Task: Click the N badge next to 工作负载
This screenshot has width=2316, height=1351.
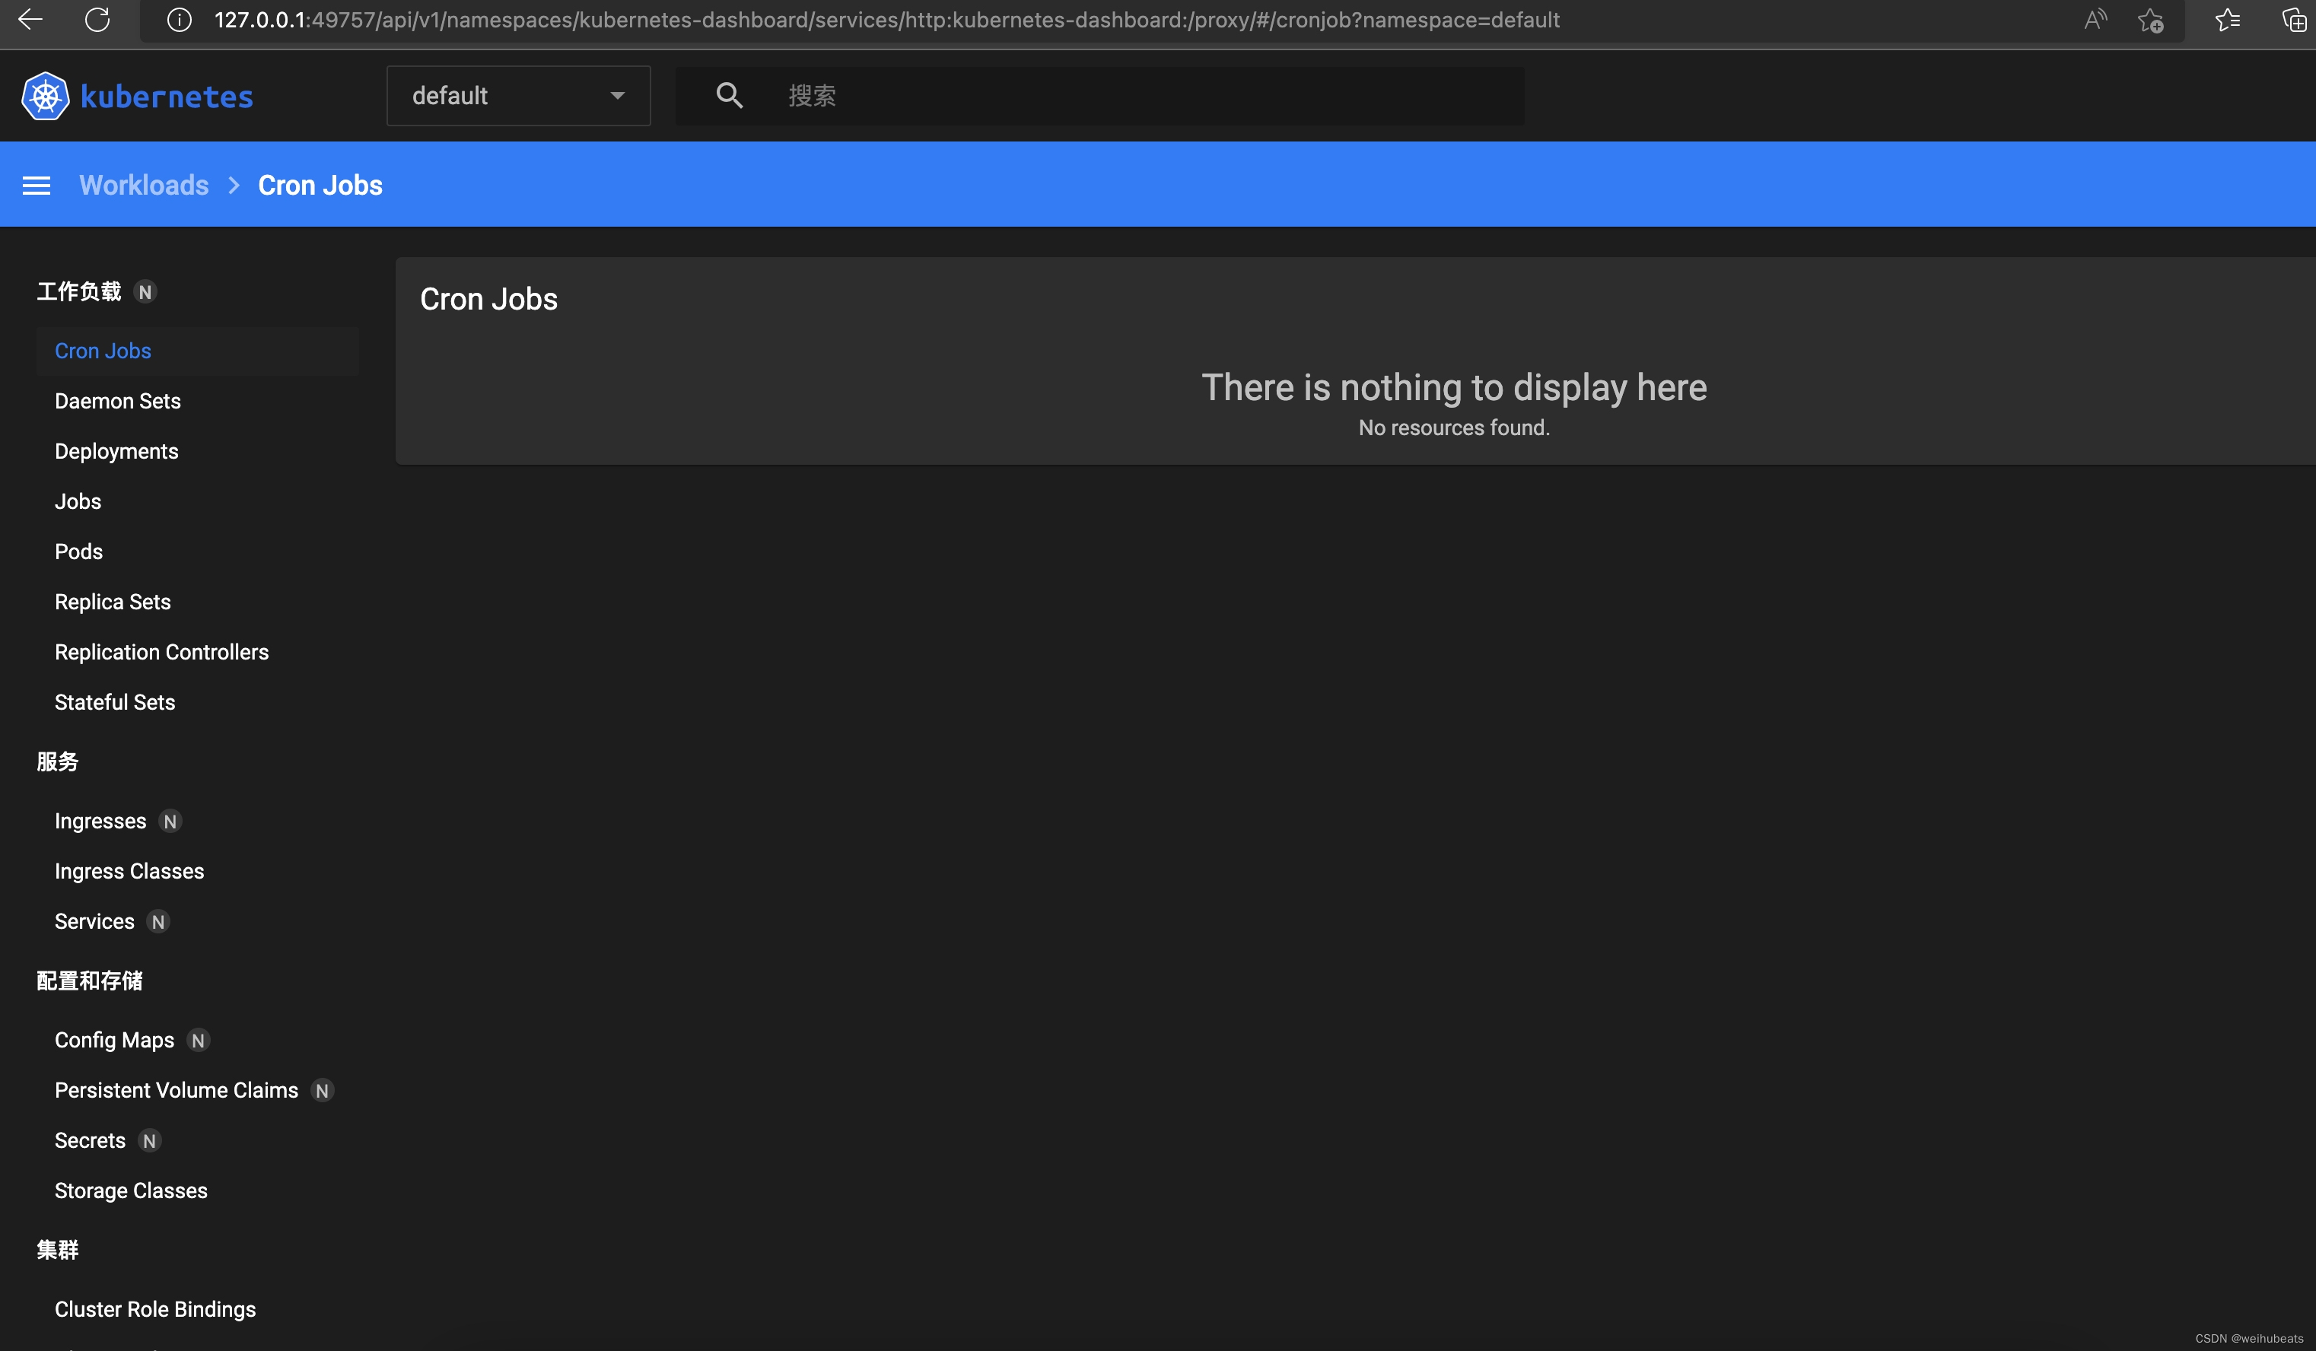Action: 145,292
